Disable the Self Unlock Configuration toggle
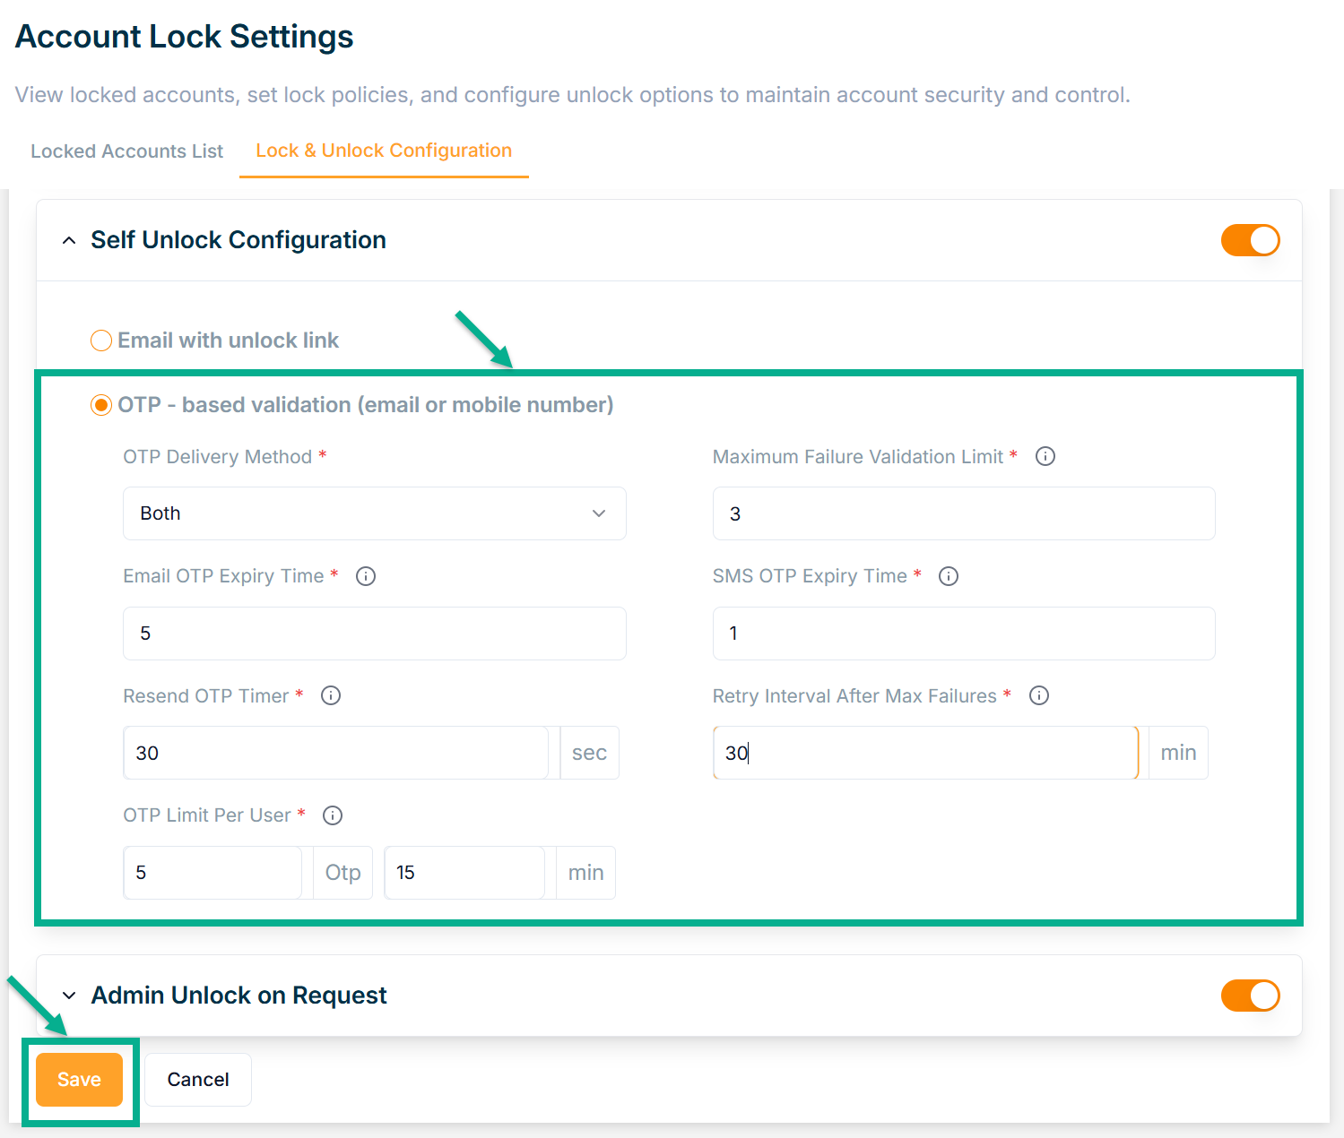The width and height of the screenshot is (1344, 1138). coord(1250,240)
